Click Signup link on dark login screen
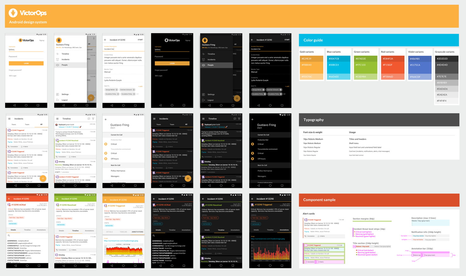Screen dimensions: 466x276 click(188, 40)
